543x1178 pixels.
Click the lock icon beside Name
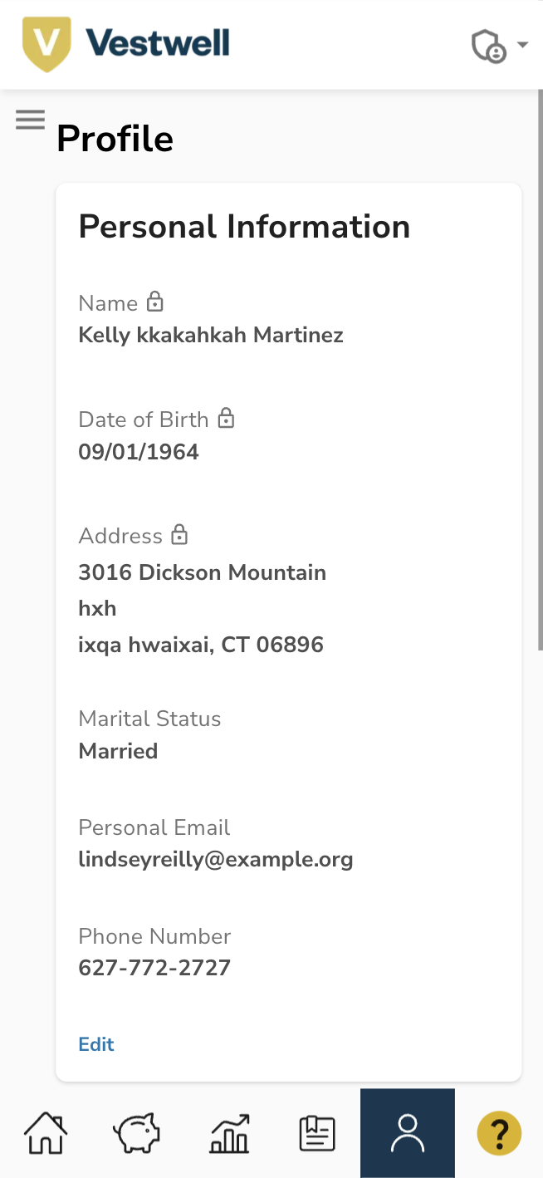point(155,301)
